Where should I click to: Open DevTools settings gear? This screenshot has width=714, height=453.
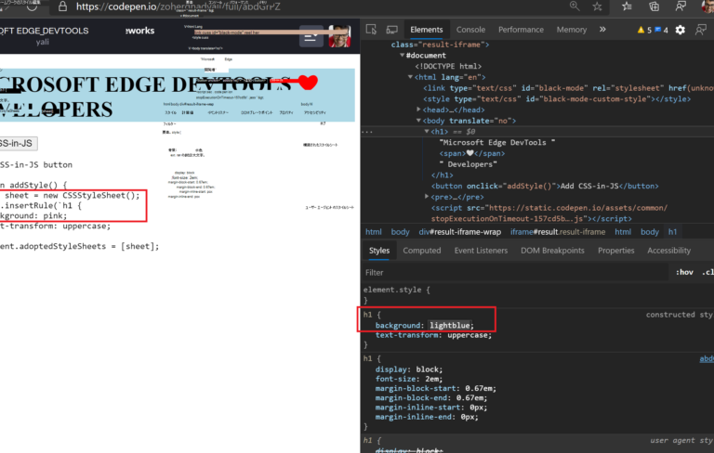pos(680,30)
